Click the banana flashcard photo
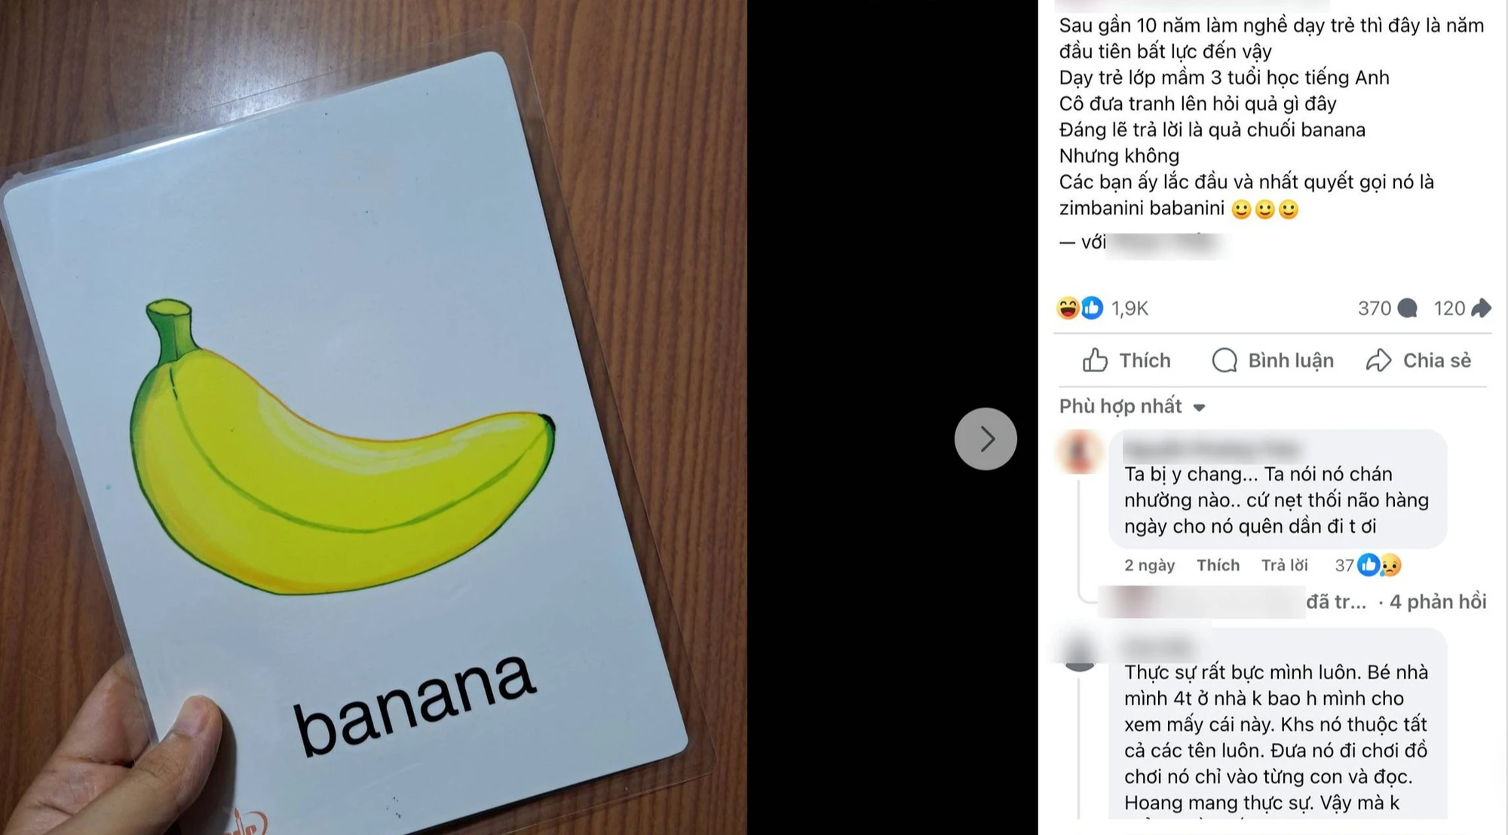This screenshot has height=835, width=1508. [x=373, y=417]
